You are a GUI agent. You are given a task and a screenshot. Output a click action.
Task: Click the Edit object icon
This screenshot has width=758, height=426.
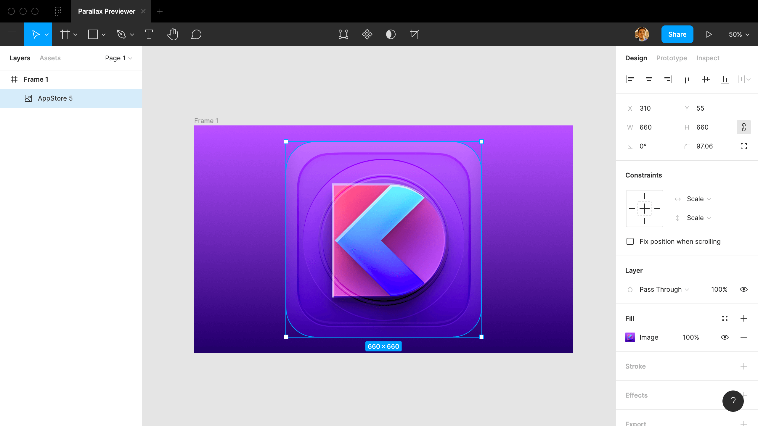click(343, 34)
